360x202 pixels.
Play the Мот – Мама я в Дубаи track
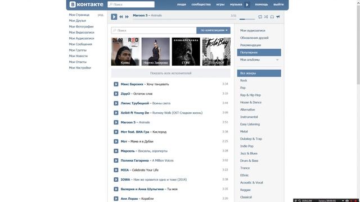(116, 141)
